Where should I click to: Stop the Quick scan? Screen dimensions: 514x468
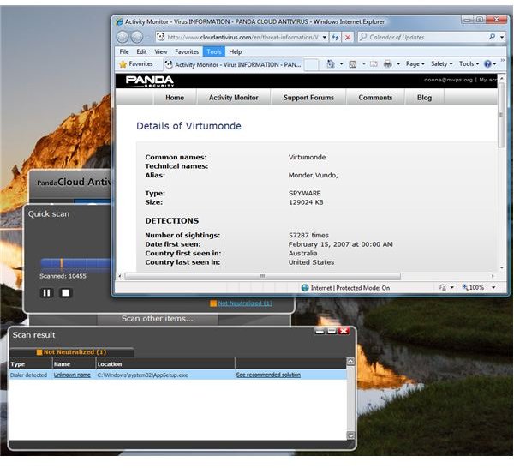65,292
